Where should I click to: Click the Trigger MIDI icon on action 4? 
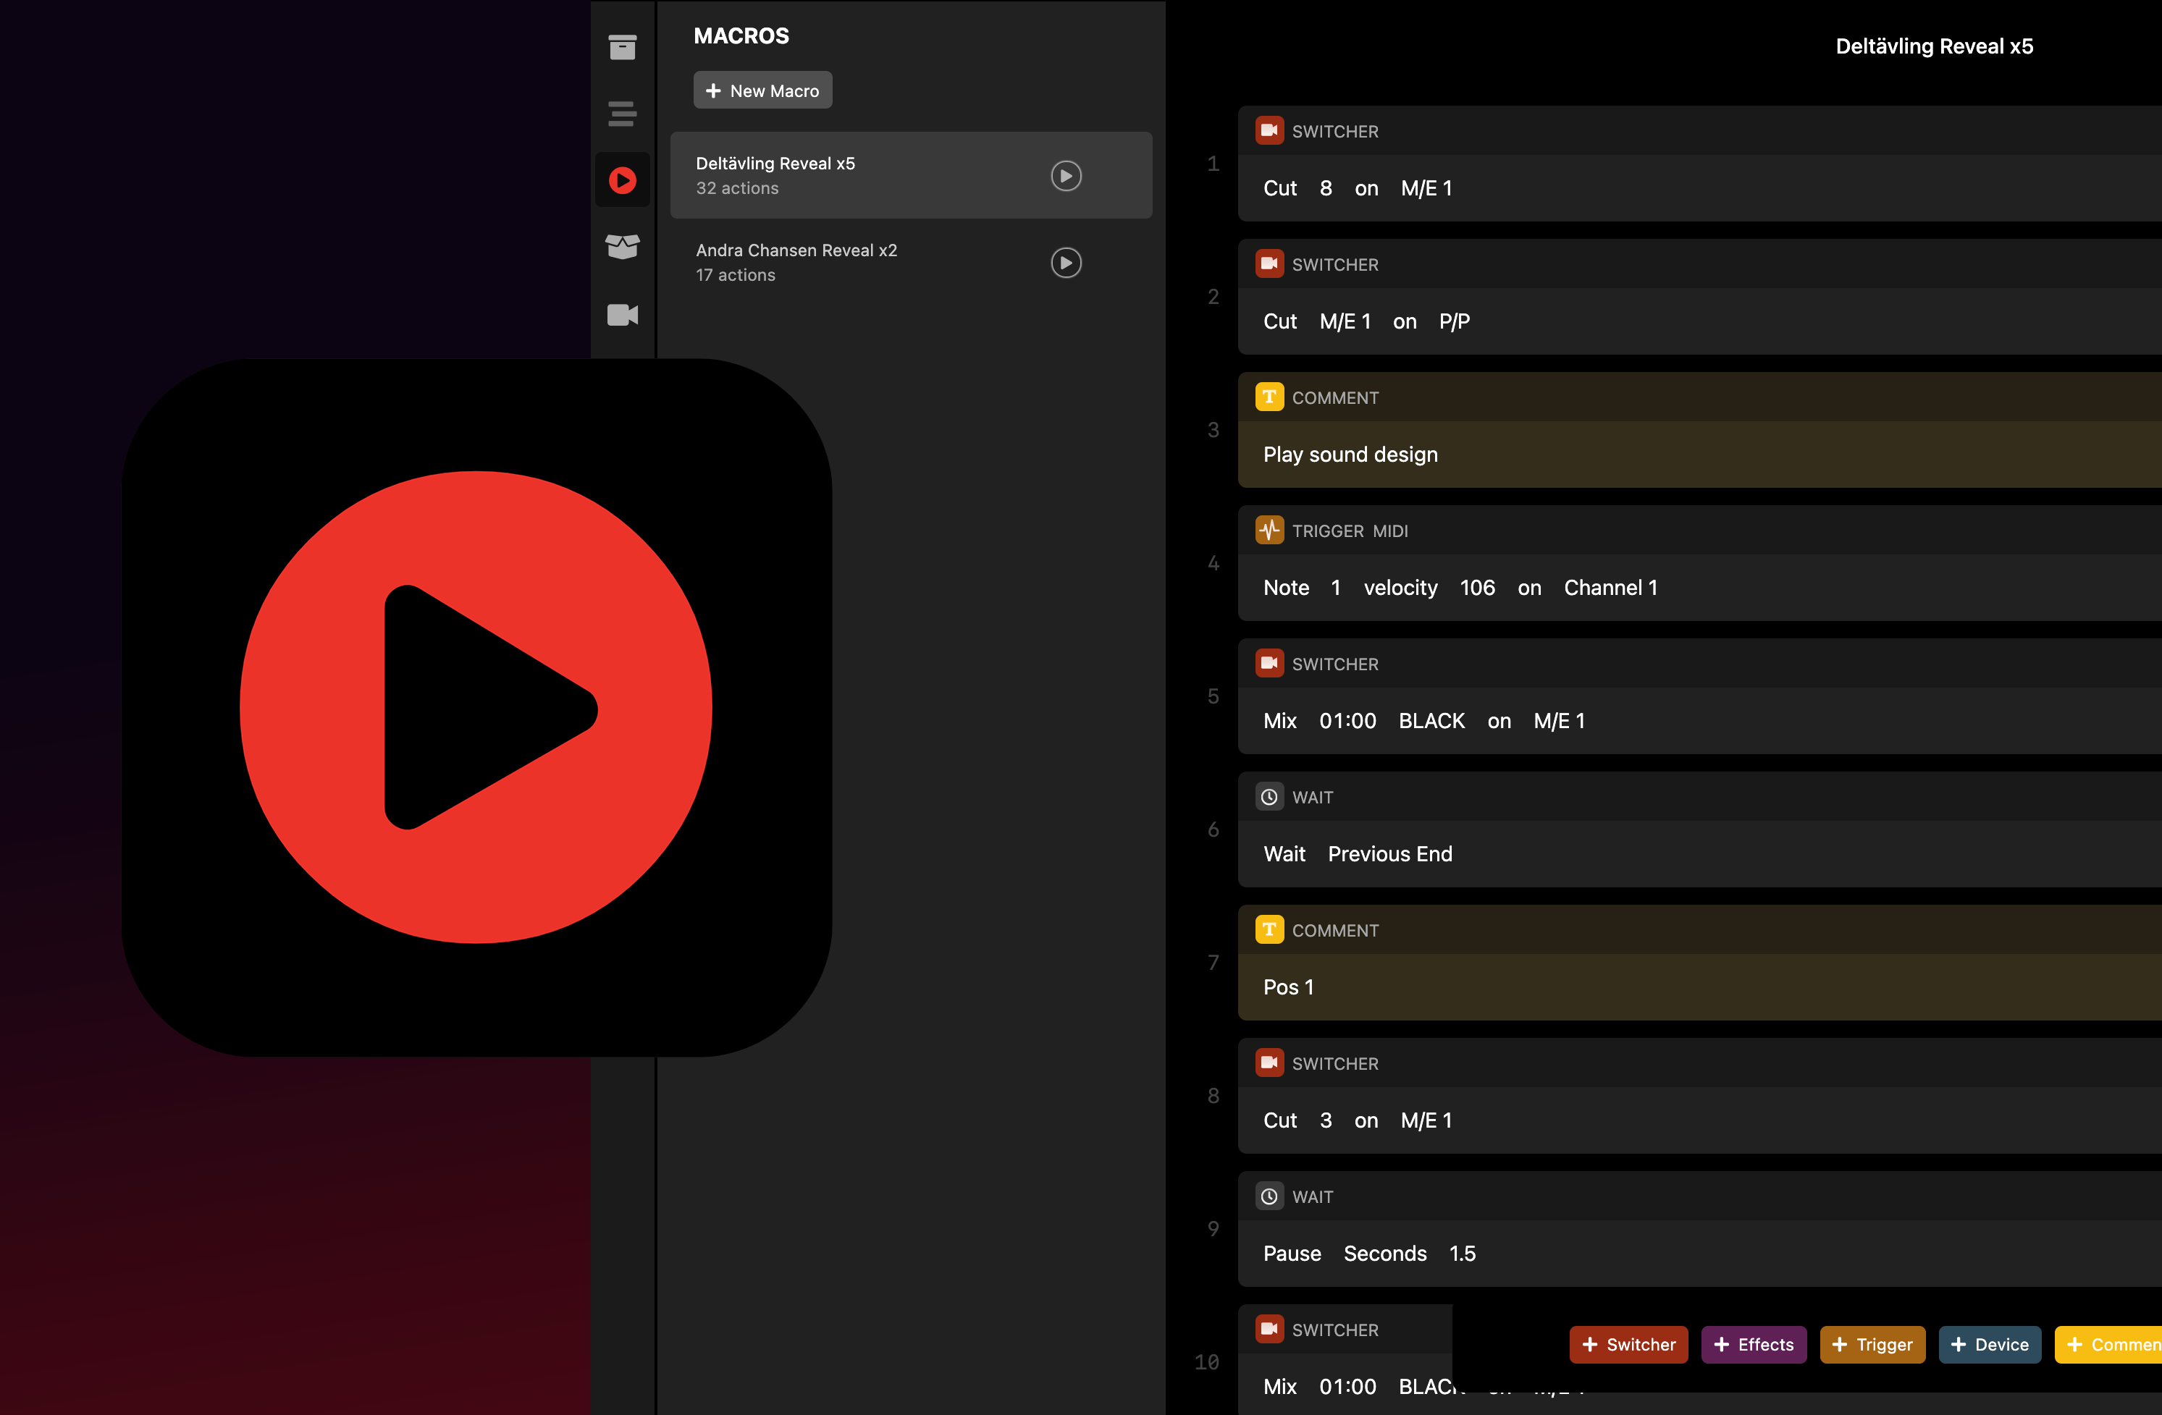[1269, 531]
